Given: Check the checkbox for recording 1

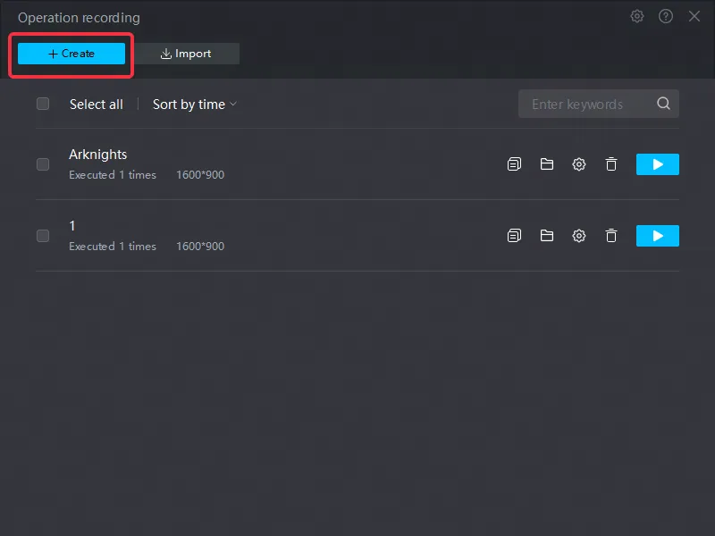Looking at the screenshot, I should [x=43, y=236].
